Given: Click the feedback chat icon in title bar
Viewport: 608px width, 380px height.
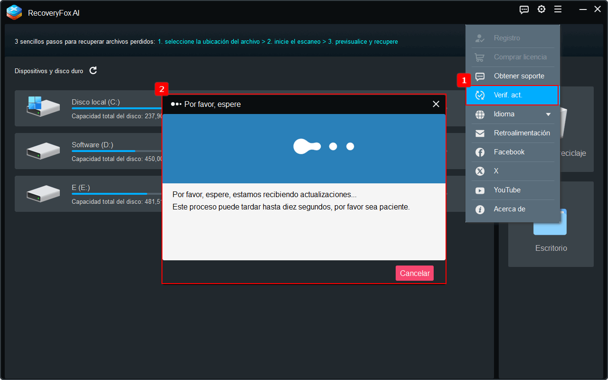Looking at the screenshot, I should pyautogui.click(x=524, y=9).
